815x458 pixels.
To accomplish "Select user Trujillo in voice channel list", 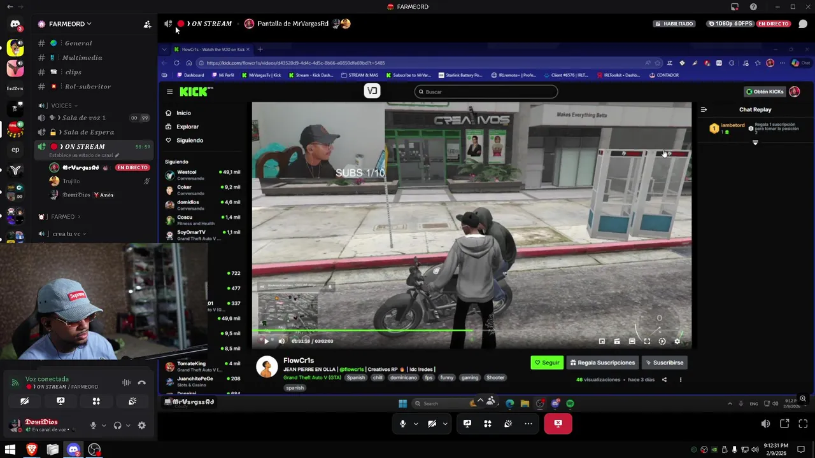I will [71, 181].
